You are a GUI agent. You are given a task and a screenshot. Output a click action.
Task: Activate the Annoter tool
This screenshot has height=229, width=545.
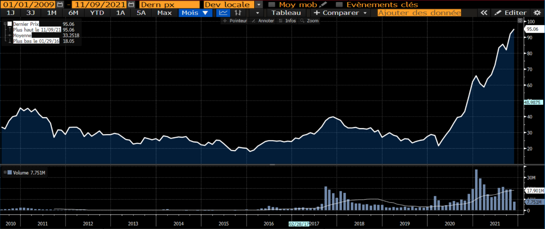[x=263, y=20]
